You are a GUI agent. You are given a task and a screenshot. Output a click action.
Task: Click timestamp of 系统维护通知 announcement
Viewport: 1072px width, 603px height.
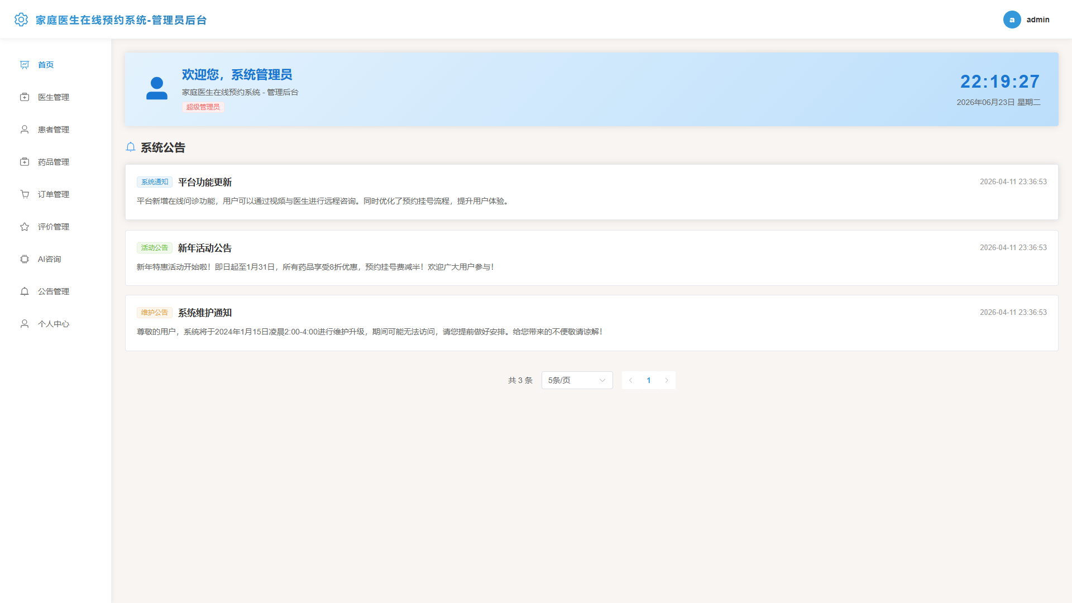pos(1013,313)
